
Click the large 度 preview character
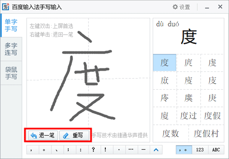click(x=189, y=37)
